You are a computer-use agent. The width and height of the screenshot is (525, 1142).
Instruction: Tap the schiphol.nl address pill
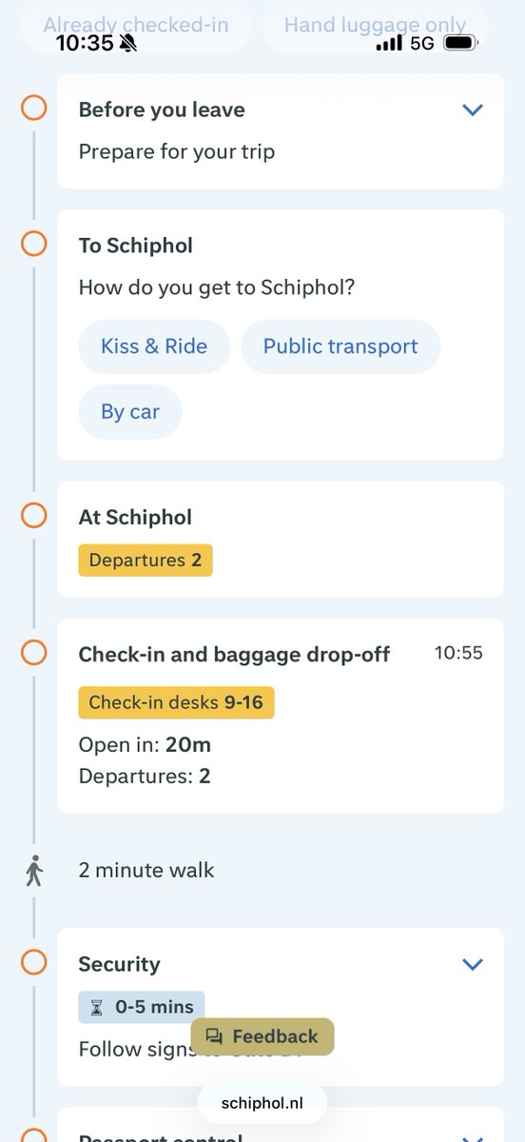(262, 1103)
